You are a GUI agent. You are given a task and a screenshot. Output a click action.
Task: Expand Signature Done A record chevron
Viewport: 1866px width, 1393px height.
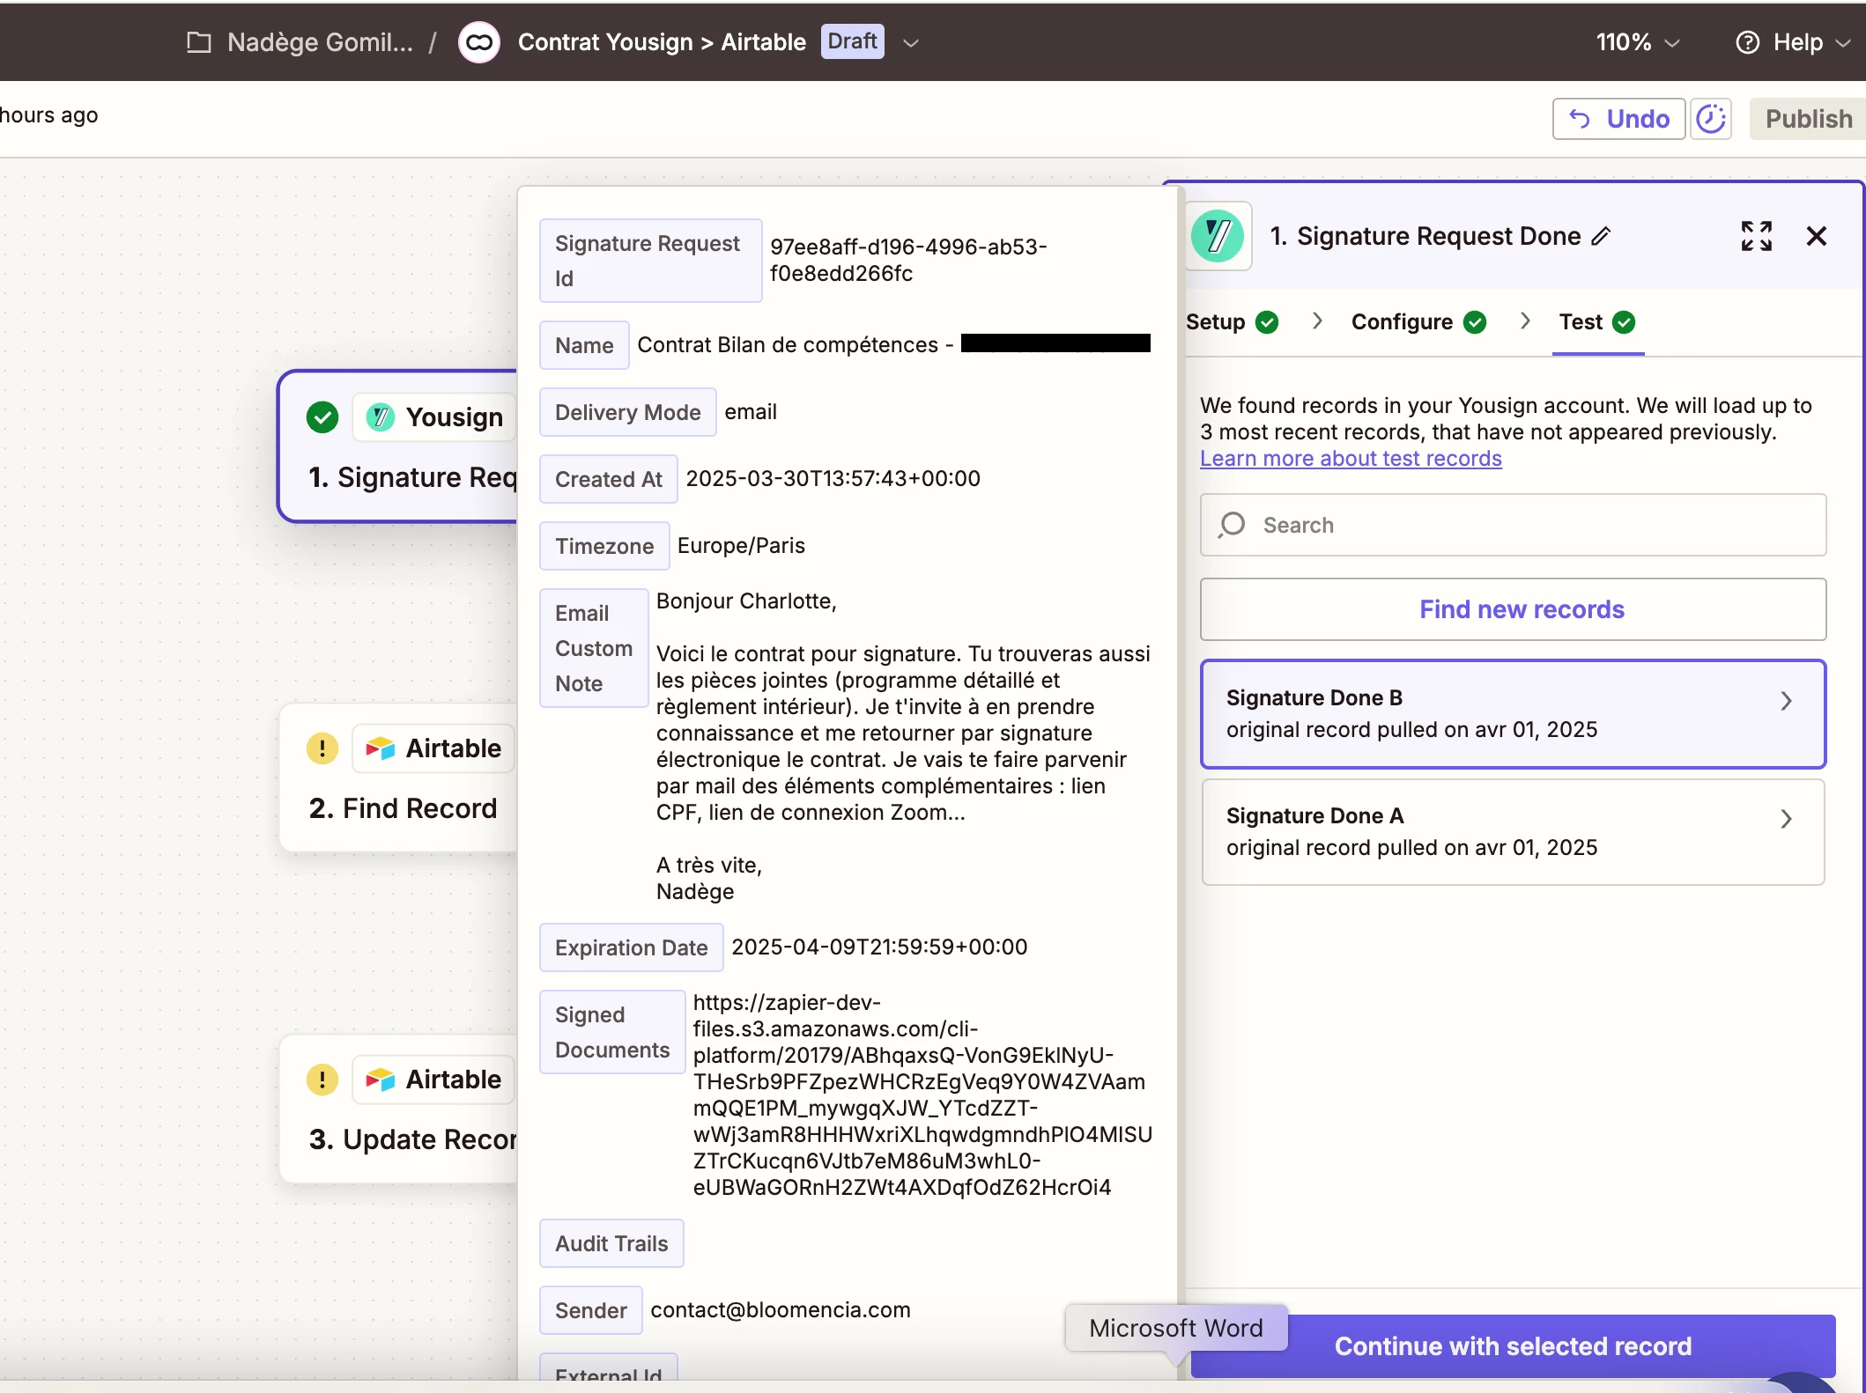click(x=1786, y=819)
